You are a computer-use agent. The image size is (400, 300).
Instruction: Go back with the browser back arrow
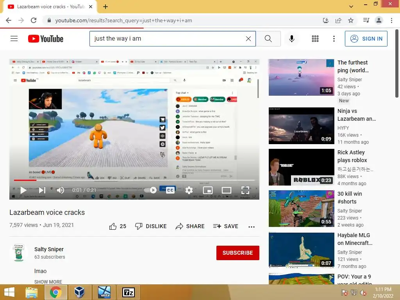click(x=9, y=20)
